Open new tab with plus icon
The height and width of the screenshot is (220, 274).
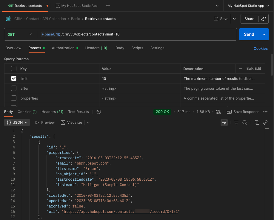108,6
